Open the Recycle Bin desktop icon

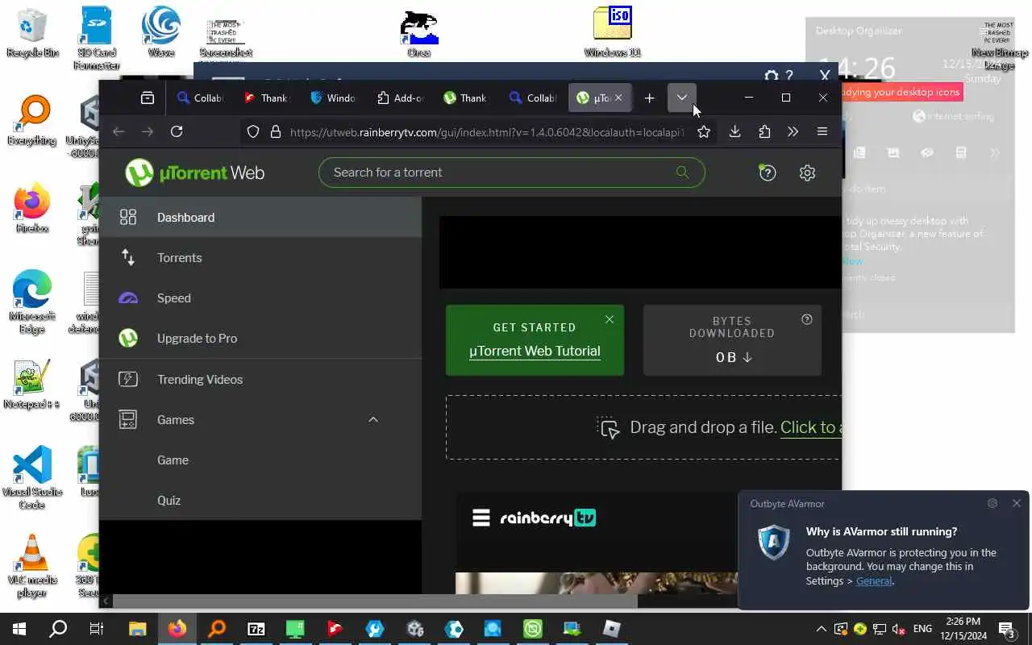(32, 33)
